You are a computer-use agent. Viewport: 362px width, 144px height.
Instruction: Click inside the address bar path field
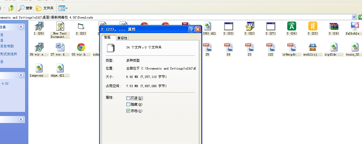(x=169, y=17)
